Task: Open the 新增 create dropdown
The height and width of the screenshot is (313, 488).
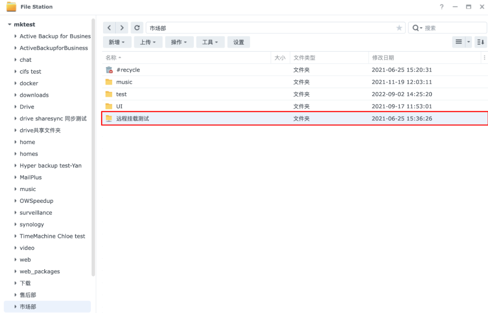Action: pyautogui.click(x=117, y=42)
